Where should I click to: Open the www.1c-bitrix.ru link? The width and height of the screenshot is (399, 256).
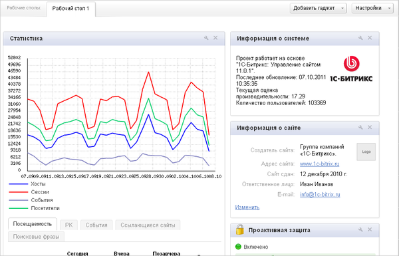click(x=320, y=164)
